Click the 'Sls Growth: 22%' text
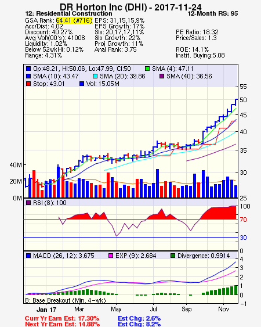Viewport: 261px width, 327px height. (x=118, y=38)
